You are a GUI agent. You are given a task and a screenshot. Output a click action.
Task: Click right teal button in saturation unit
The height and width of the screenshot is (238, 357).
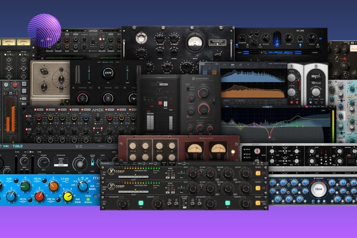227,203
